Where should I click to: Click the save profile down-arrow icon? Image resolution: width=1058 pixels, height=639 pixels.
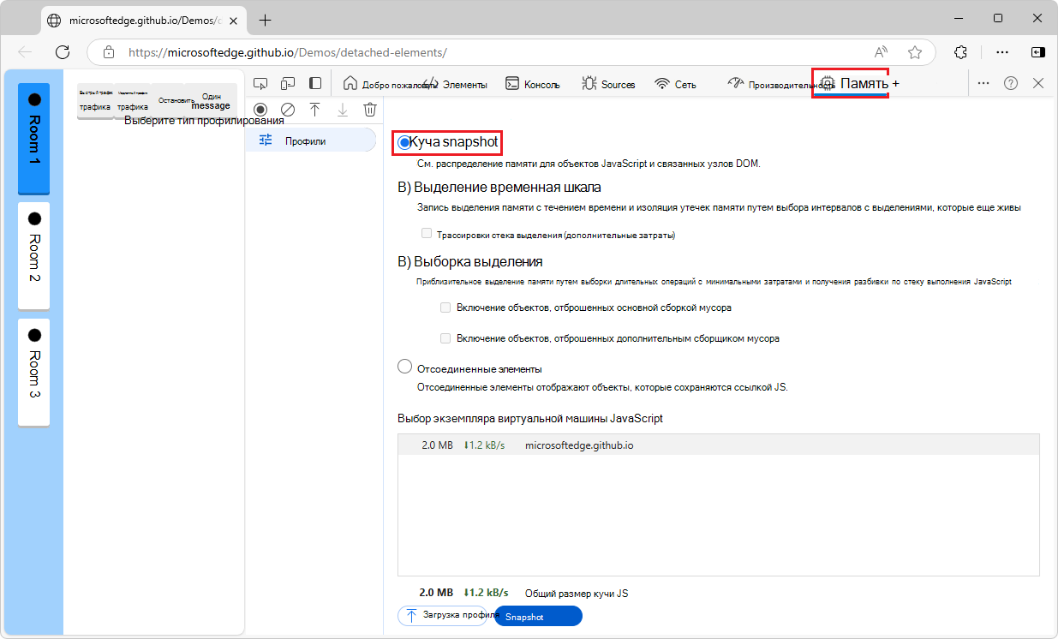[x=343, y=110]
